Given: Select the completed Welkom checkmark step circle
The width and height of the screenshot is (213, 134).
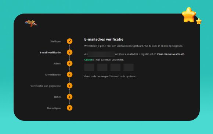Looking at the screenshot, I should pos(69,41).
